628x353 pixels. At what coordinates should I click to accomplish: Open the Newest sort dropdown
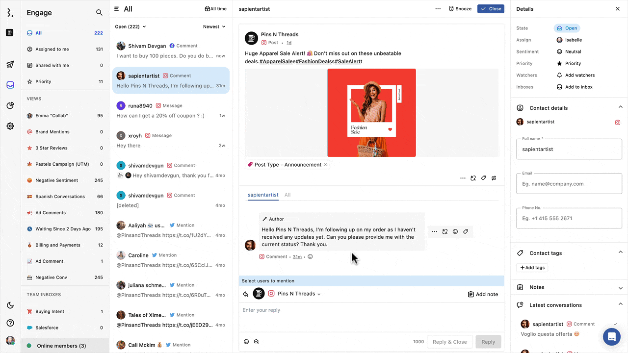click(214, 27)
